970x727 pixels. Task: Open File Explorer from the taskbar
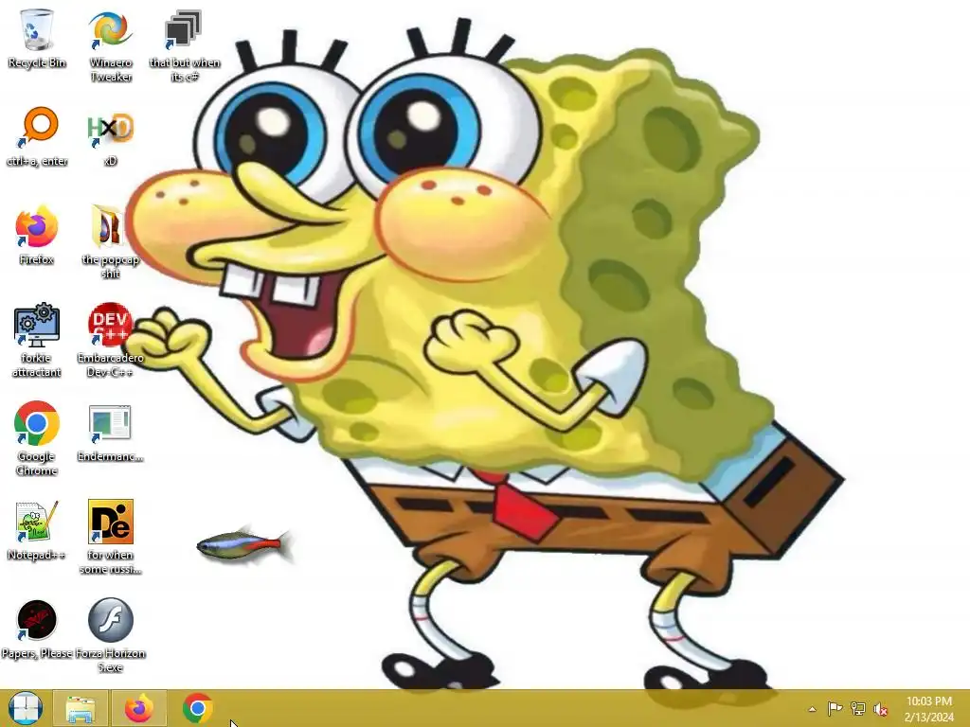[x=81, y=708]
